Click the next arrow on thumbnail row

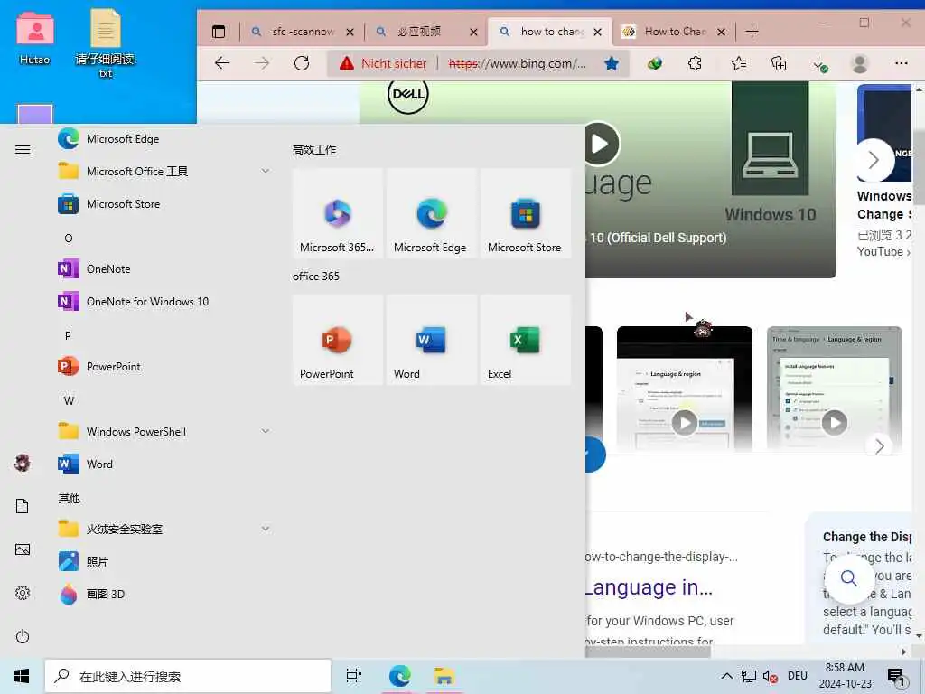coord(880,446)
